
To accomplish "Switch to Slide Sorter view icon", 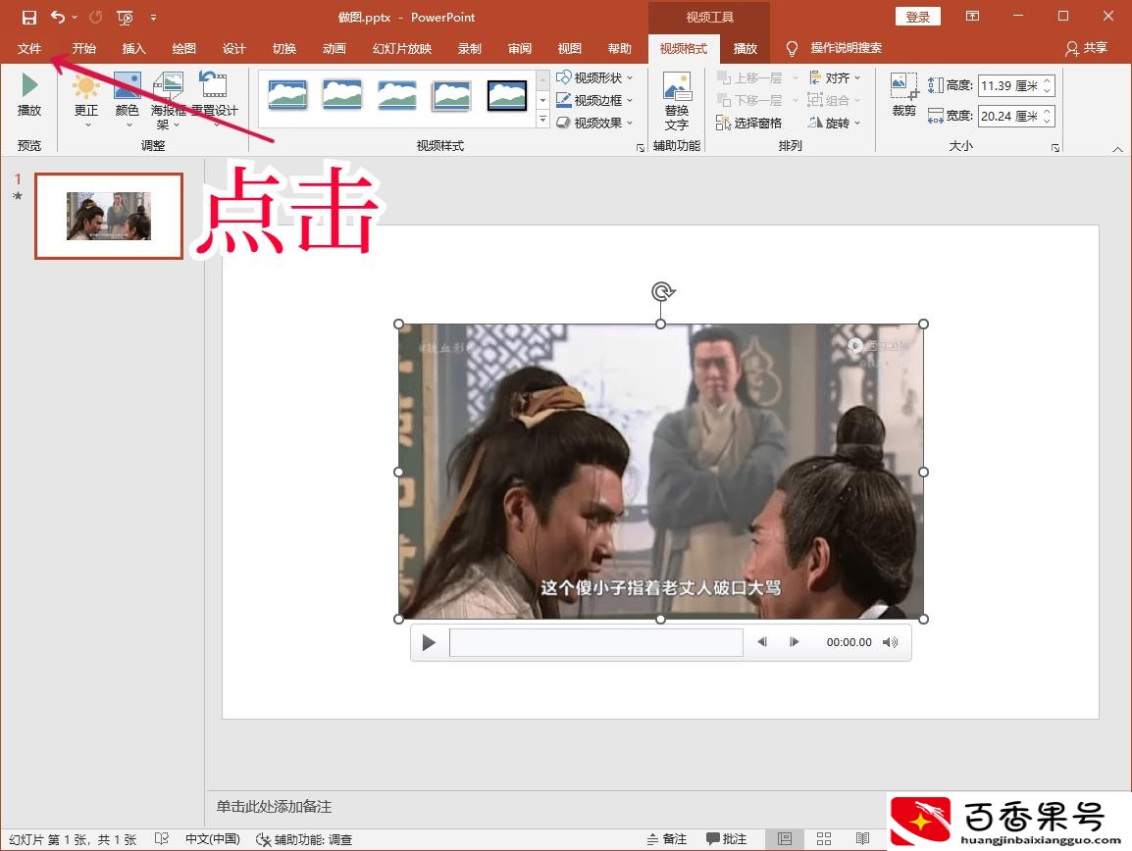I will point(824,838).
